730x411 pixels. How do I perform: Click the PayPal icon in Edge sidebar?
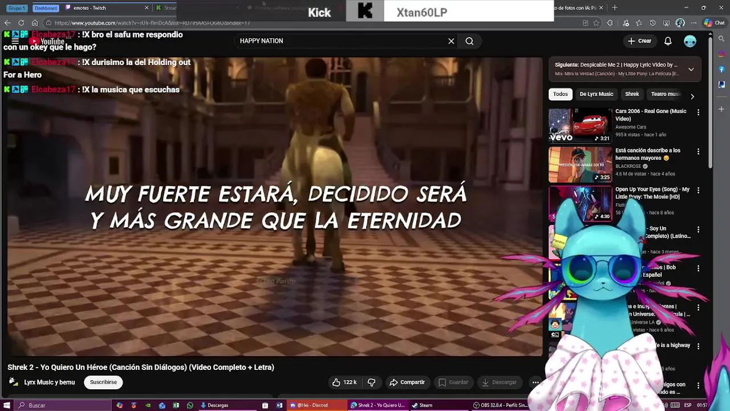tap(721, 84)
